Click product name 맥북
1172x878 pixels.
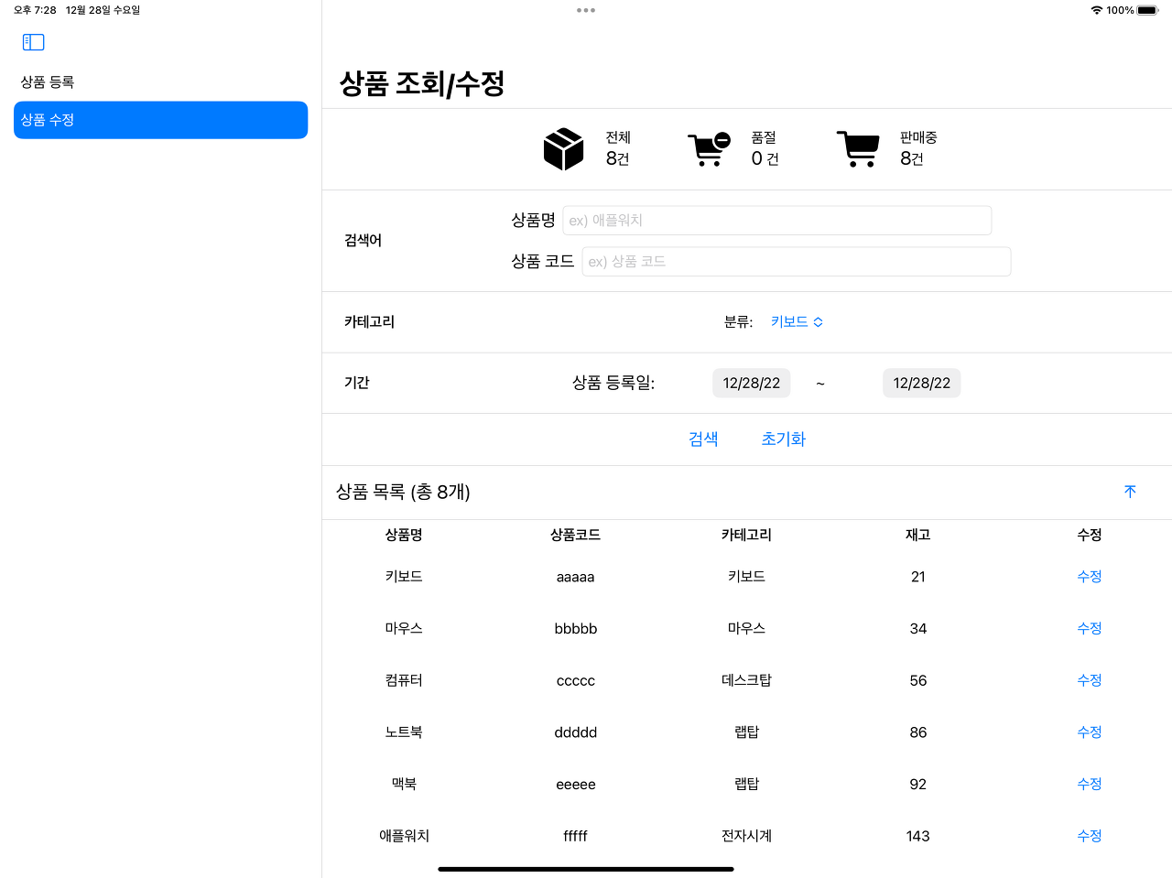pyautogui.click(x=404, y=784)
